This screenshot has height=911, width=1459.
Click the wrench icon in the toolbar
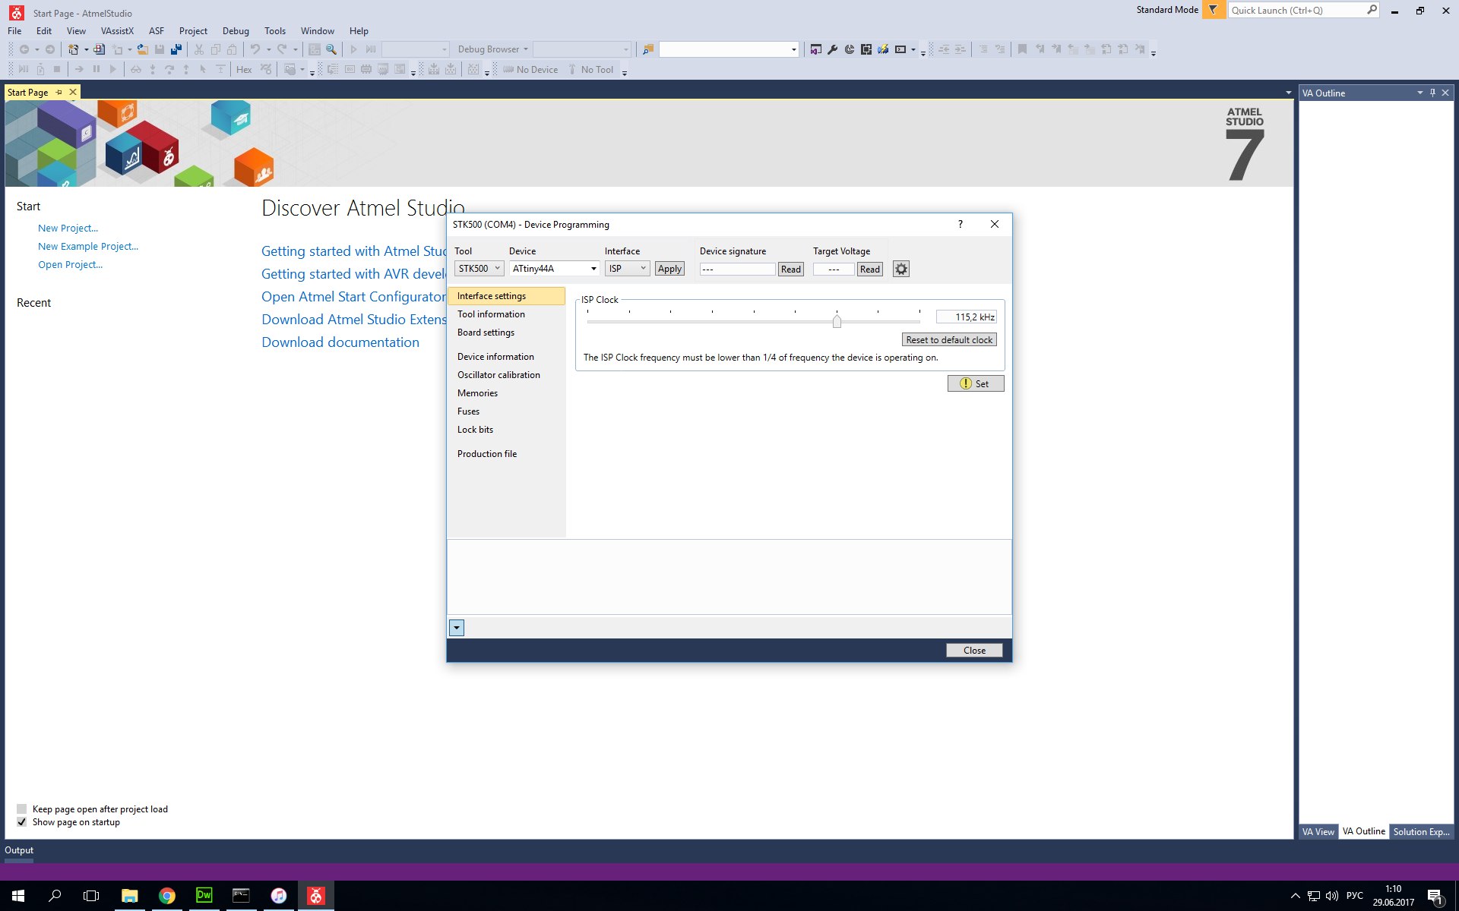click(x=832, y=49)
